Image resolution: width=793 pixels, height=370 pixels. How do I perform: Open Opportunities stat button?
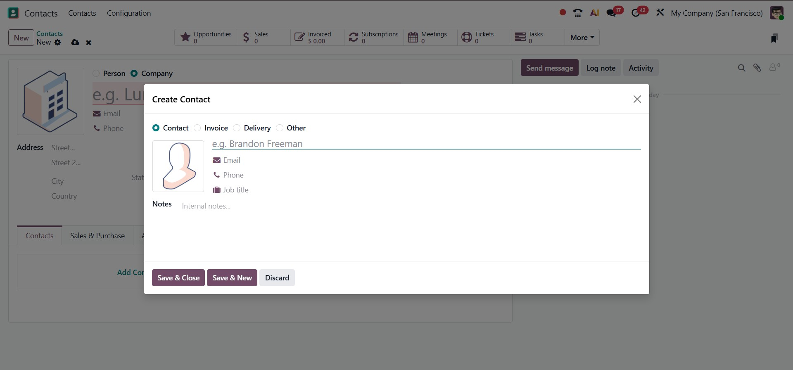206,37
